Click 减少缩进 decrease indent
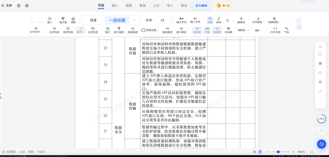The image size is (329, 157). (x=181, y=30)
